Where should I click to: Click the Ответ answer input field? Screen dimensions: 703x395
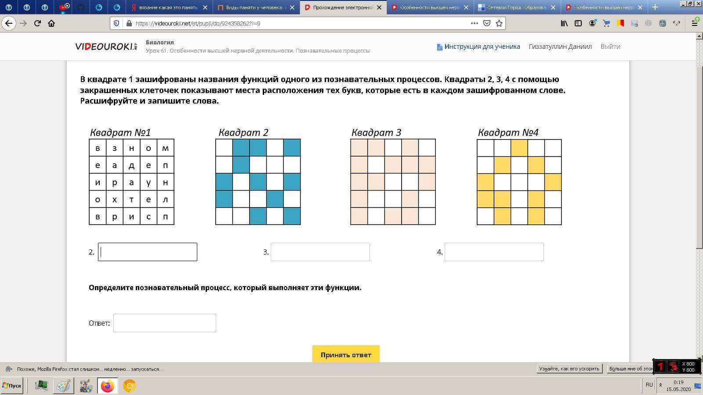pyautogui.click(x=164, y=323)
